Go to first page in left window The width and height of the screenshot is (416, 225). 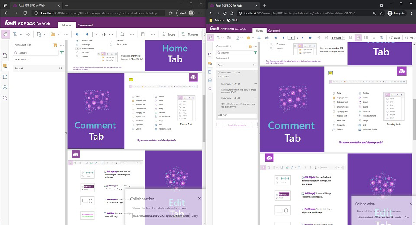(x=77, y=34)
